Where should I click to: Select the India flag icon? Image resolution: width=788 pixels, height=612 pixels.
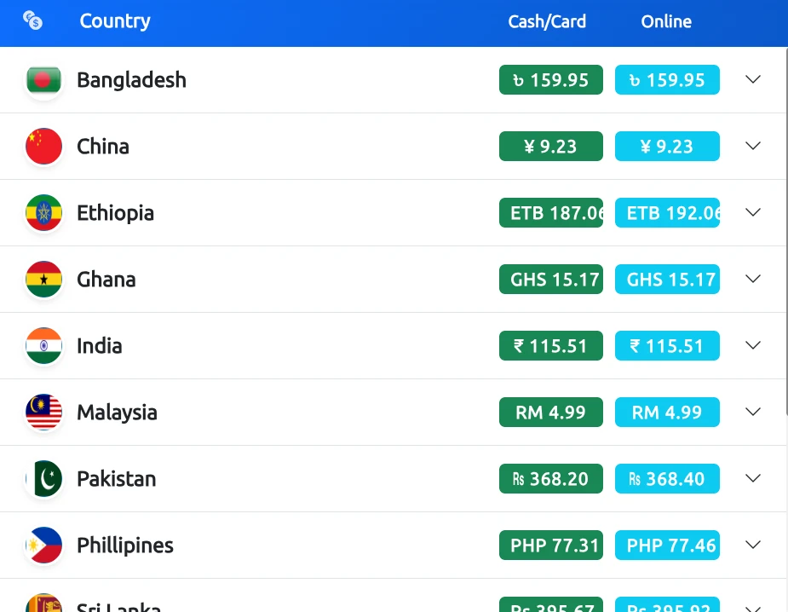(x=43, y=345)
